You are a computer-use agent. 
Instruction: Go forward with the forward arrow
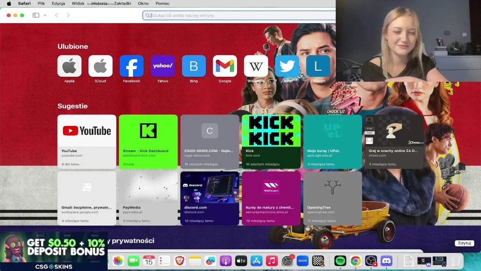tap(68, 15)
